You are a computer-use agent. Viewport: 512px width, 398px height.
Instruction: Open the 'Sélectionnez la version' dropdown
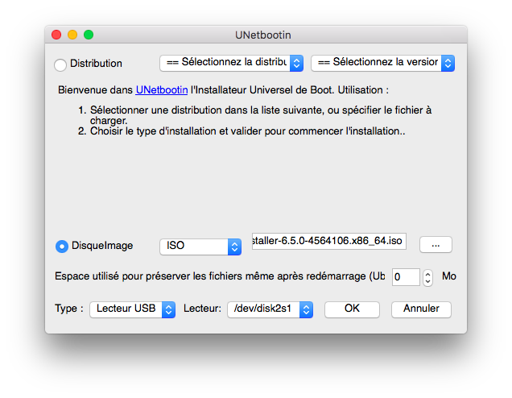tap(382, 63)
